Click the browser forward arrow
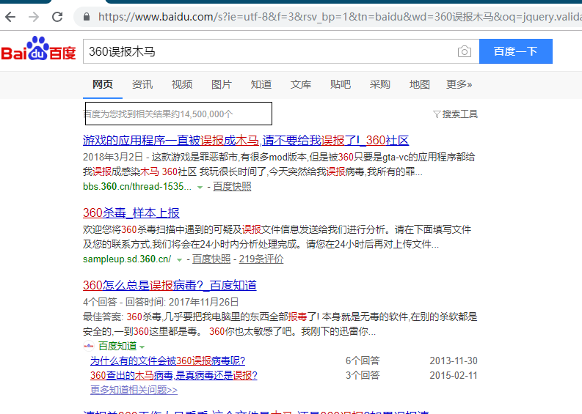The width and height of the screenshot is (582, 414). (34, 17)
